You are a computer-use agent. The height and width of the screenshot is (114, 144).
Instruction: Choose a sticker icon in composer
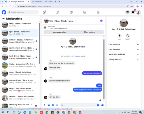(x=53, y=105)
